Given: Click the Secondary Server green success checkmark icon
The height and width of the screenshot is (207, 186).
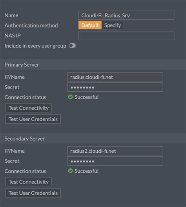Looking at the screenshot, I should [x=70, y=171].
